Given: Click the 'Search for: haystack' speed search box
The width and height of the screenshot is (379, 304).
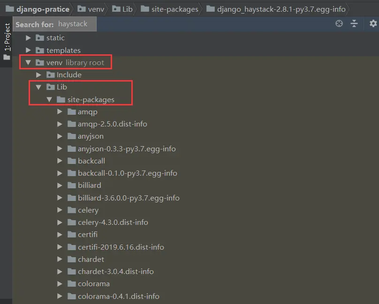Looking at the screenshot, I should click(54, 24).
